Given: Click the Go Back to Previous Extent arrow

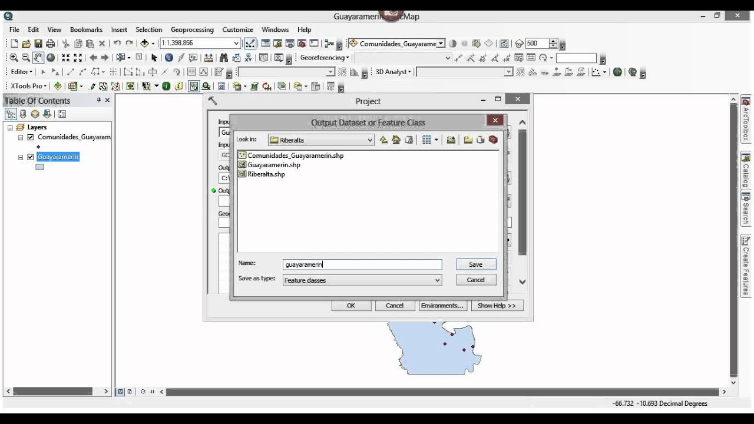Looking at the screenshot, I should point(93,58).
